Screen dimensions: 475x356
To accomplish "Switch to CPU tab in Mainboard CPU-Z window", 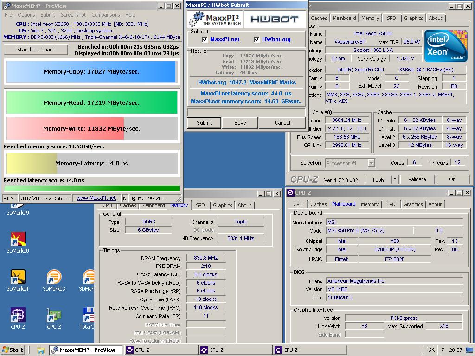I will [298, 204].
